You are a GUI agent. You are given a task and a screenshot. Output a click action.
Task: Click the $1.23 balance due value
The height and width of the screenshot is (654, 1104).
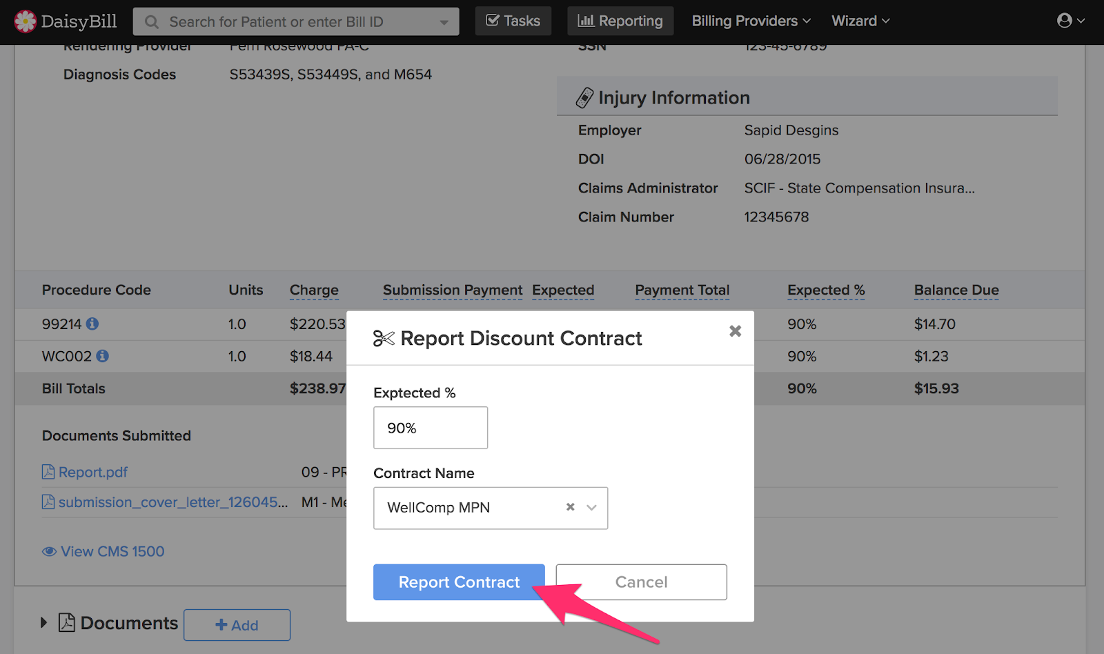[931, 357]
